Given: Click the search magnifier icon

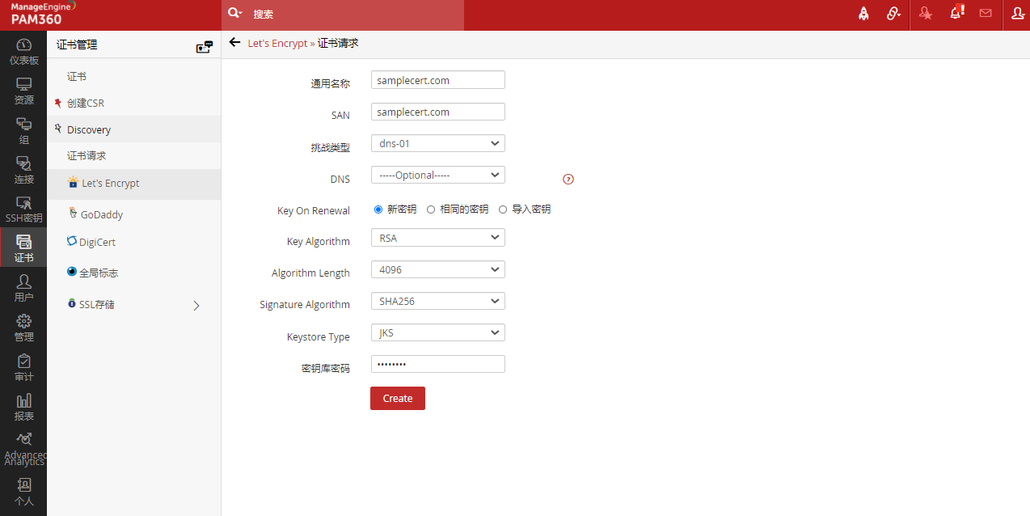Looking at the screenshot, I should [234, 14].
